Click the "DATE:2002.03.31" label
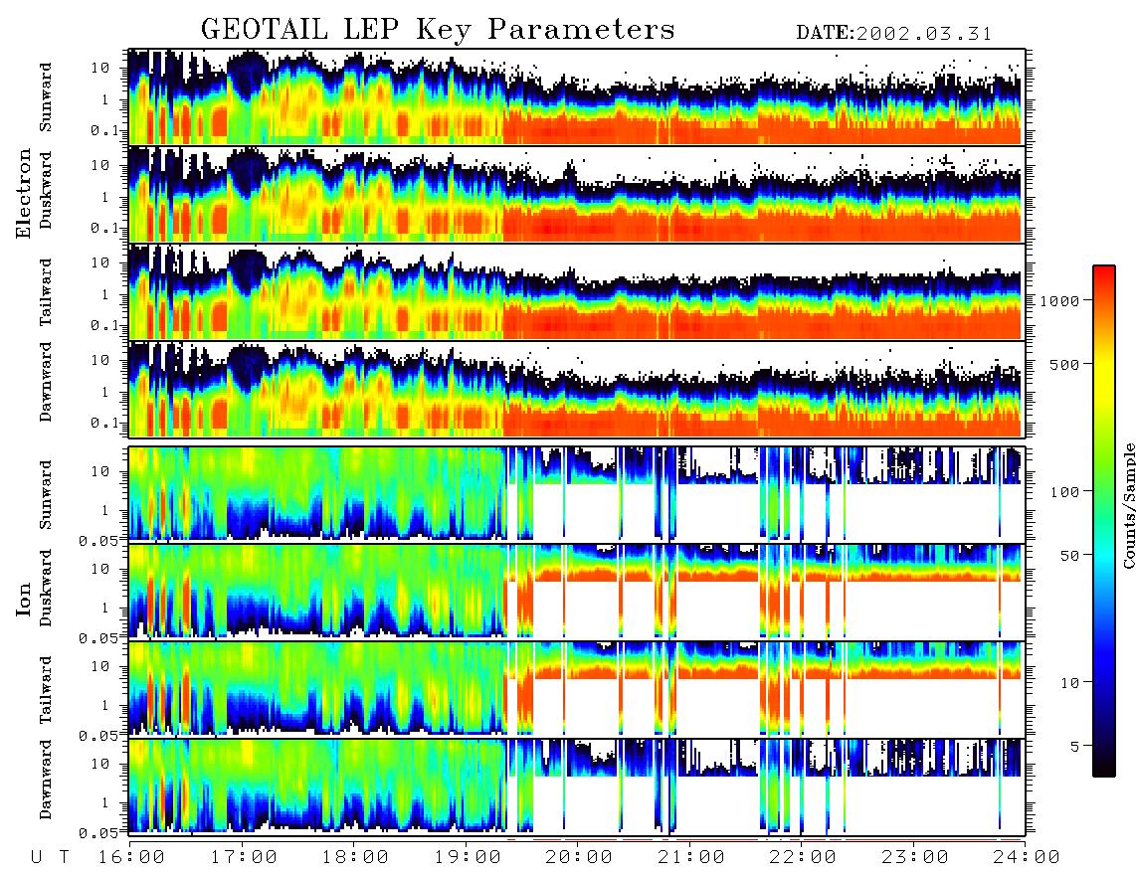 pos(894,34)
